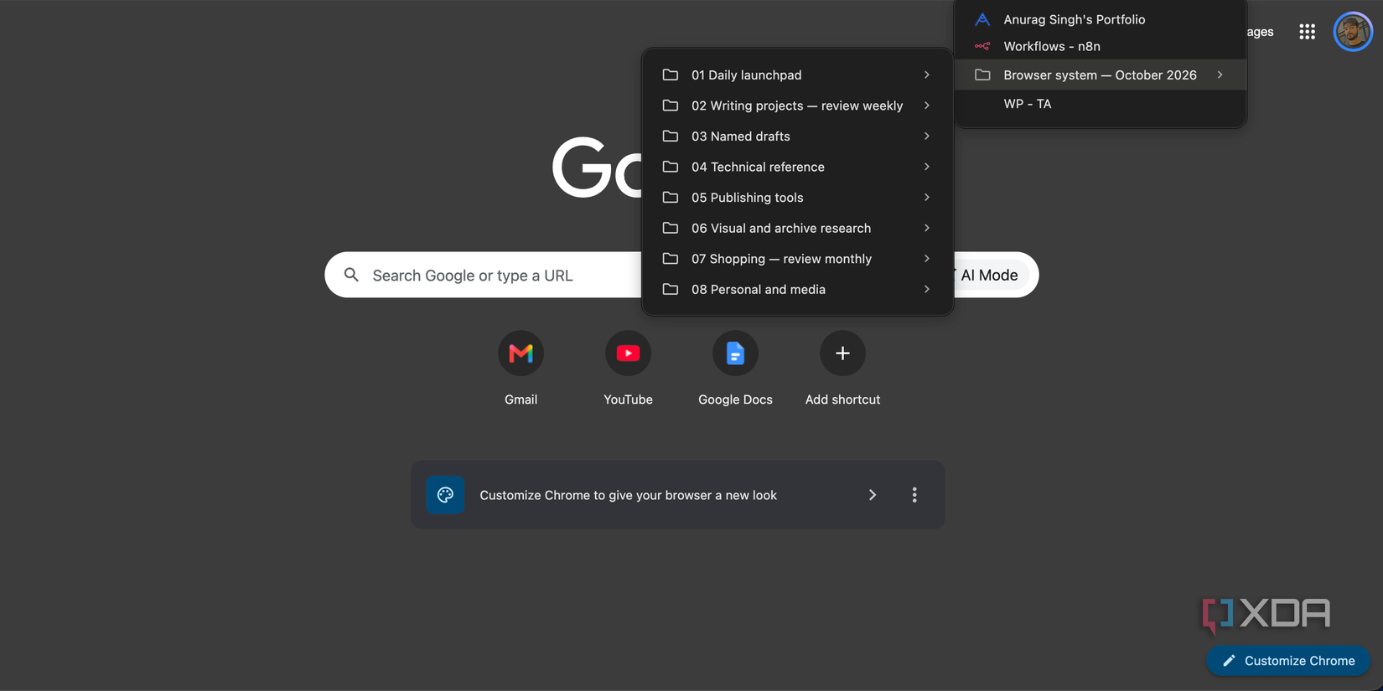Click the Gmail shortcut icon
The height and width of the screenshot is (691, 1383).
[x=521, y=353]
